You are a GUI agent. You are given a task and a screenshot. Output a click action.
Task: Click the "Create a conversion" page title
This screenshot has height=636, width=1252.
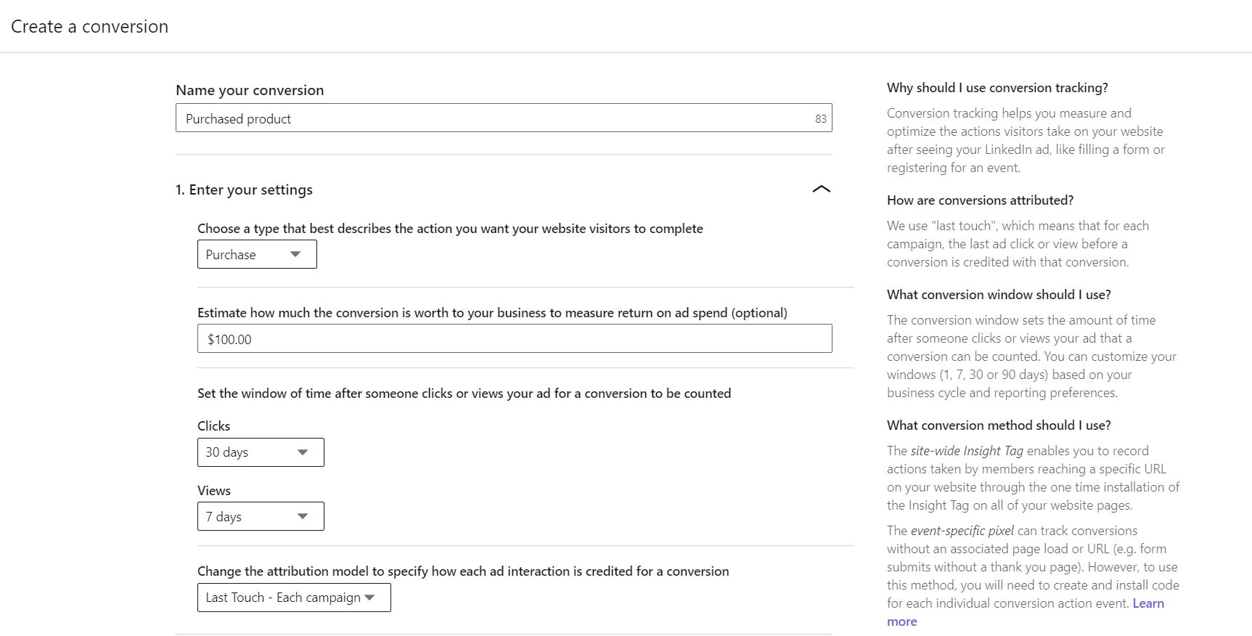click(x=89, y=27)
